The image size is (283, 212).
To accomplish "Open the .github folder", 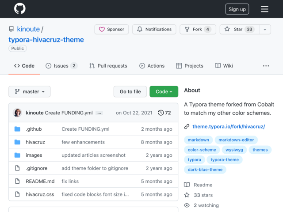I will [34, 129].
